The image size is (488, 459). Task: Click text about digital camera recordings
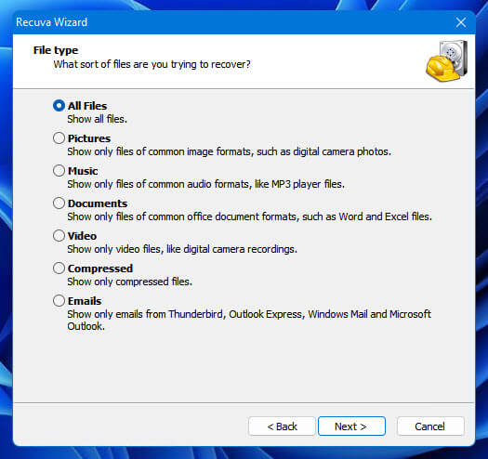(182, 249)
